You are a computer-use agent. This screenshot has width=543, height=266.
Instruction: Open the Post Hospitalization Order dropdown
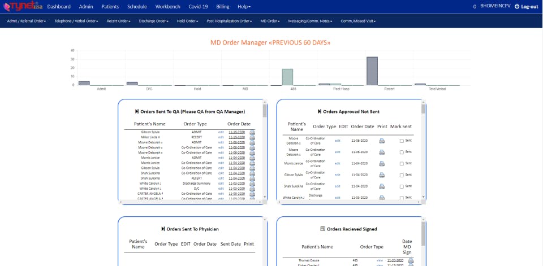[229, 21]
